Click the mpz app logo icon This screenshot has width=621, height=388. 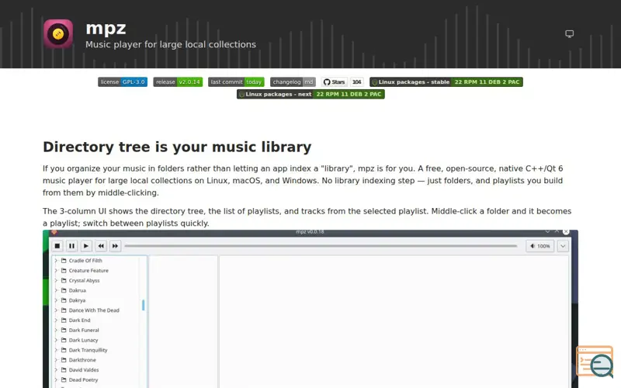(x=58, y=34)
